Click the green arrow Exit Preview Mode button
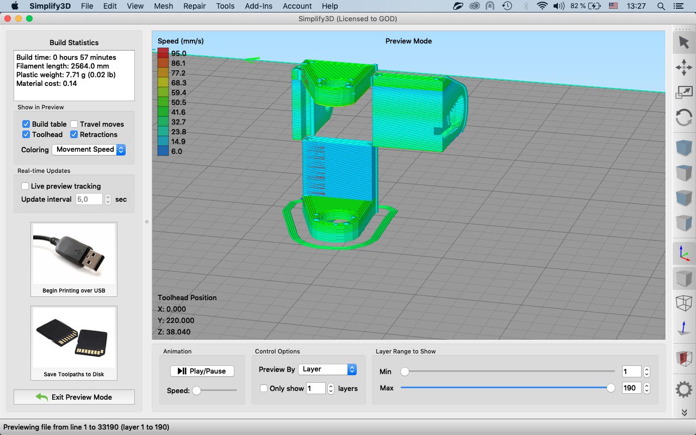The width and height of the screenshot is (696, 435). pyautogui.click(x=74, y=397)
